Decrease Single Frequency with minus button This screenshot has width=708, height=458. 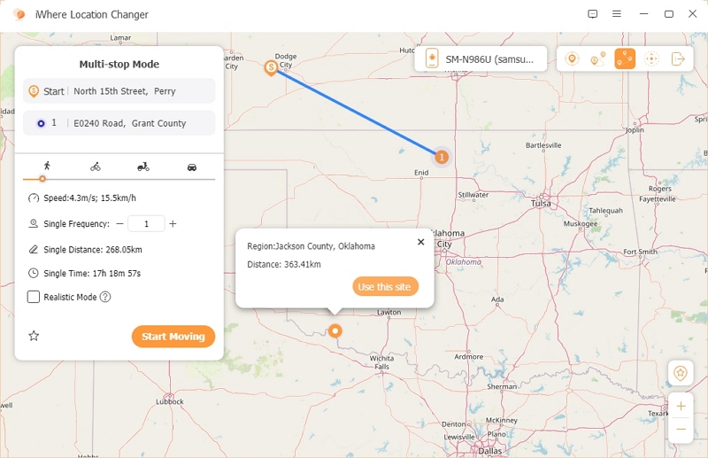pyautogui.click(x=119, y=224)
